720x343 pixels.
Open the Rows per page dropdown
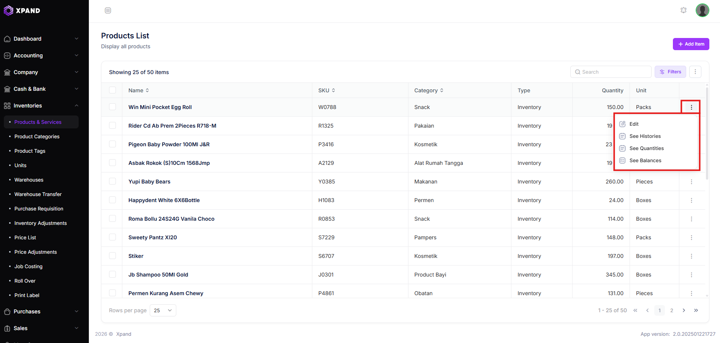pyautogui.click(x=163, y=310)
